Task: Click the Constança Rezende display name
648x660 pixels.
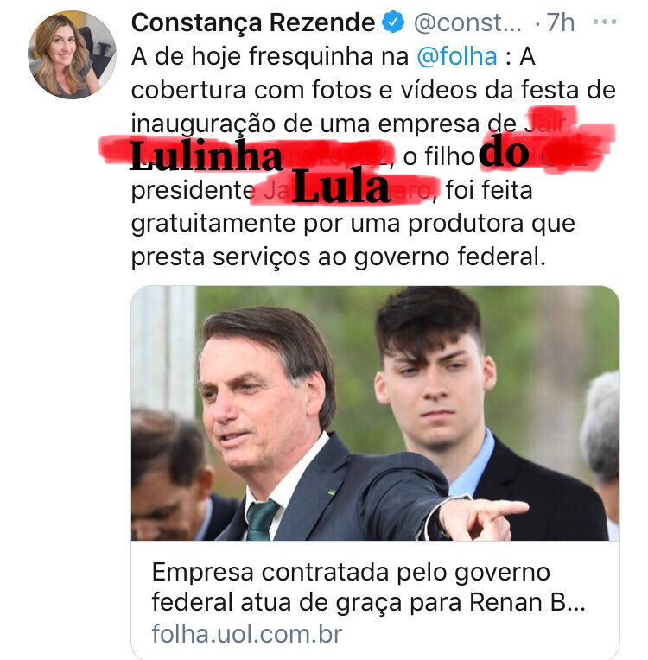Action: (252, 22)
